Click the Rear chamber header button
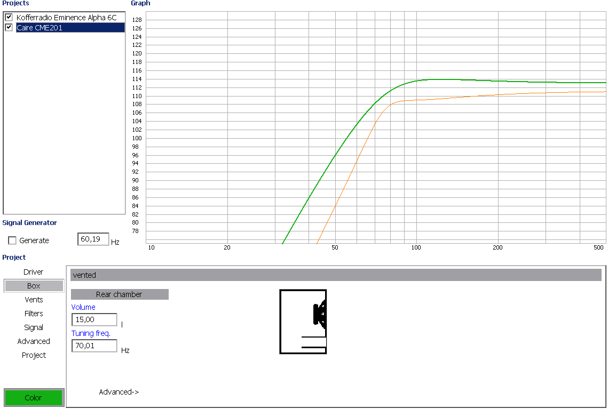This screenshot has height=409, width=608. click(120, 294)
